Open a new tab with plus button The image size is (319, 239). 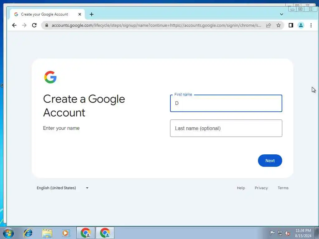92,14
